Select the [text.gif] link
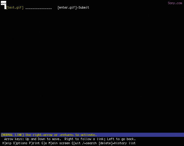The image size is (184, 146). coord(15,7)
